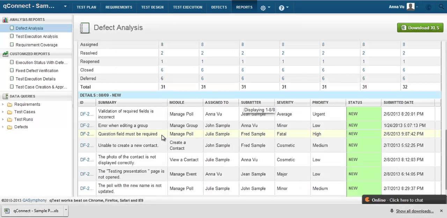
Task: Open the Requirement Coverage report
Action: [37, 45]
